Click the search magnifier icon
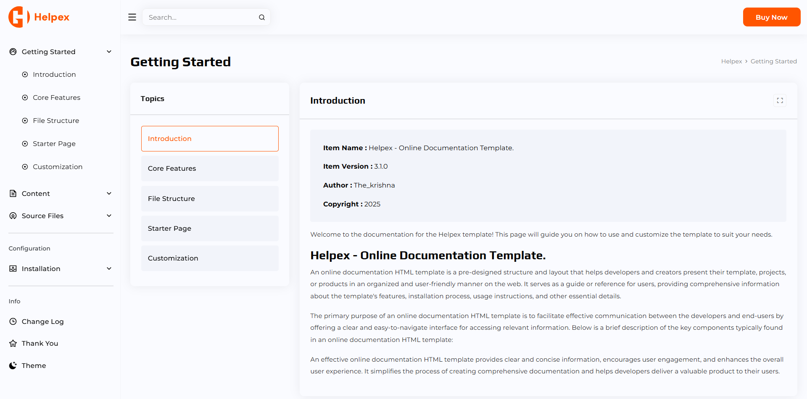807x399 pixels. coord(261,17)
